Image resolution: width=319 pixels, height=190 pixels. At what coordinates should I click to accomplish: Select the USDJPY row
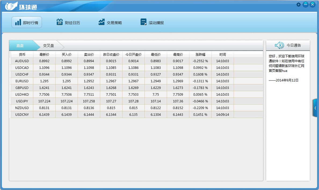click(x=137, y=101)
